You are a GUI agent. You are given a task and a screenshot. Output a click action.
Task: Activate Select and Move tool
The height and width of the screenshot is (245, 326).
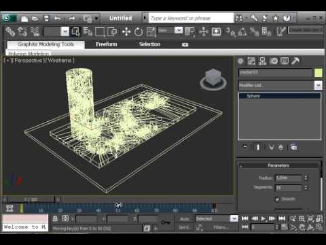tap(126, 32)
